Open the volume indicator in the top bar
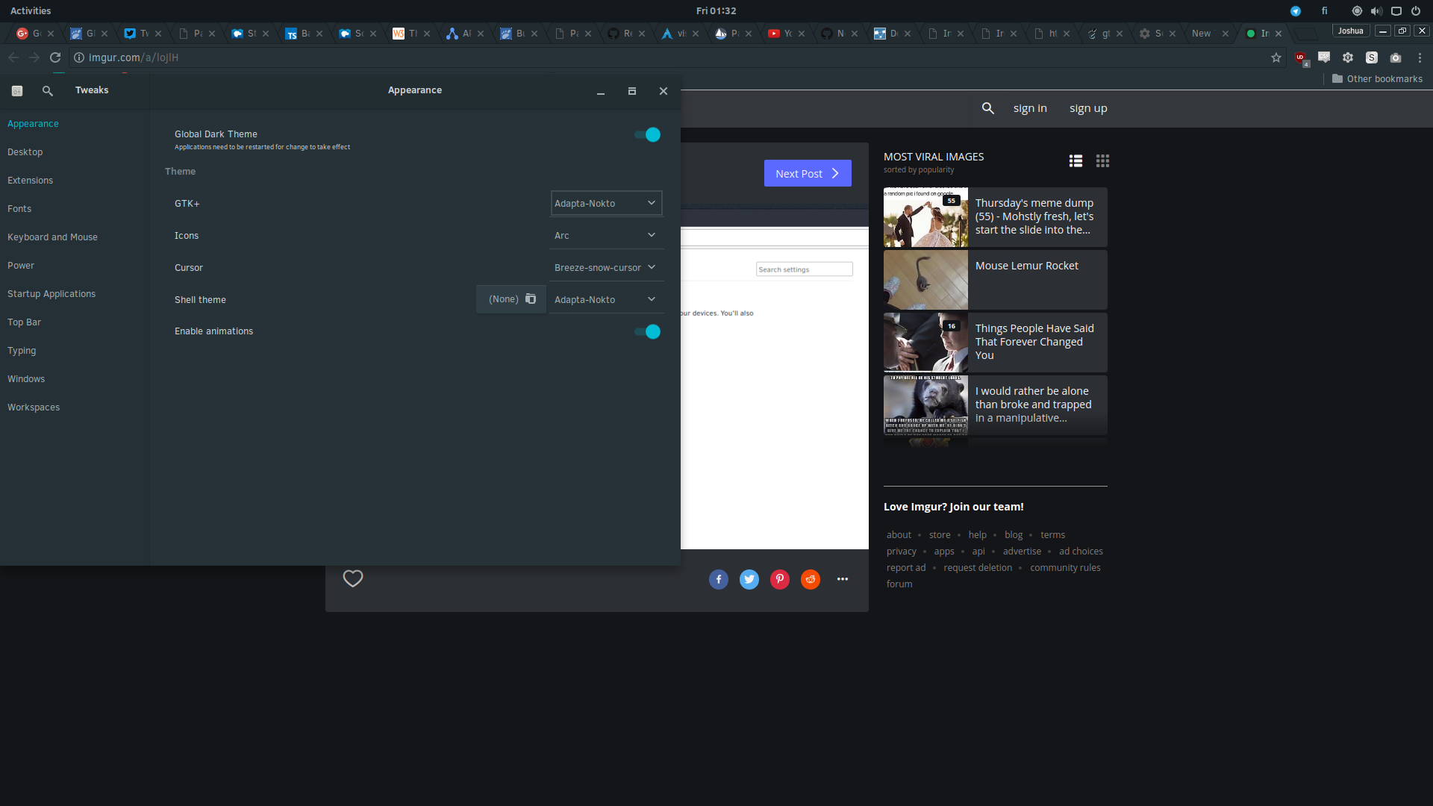1433x806 pixels. pos(1376,11)
